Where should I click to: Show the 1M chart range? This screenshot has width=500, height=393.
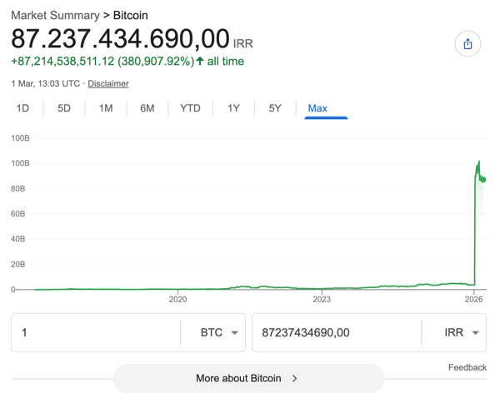click(x=106, y=108)
